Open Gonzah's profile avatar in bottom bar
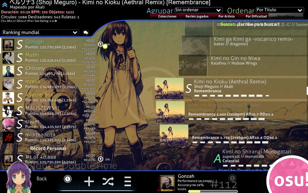Viewport: 308px width, 193px height. pos(167,183)
